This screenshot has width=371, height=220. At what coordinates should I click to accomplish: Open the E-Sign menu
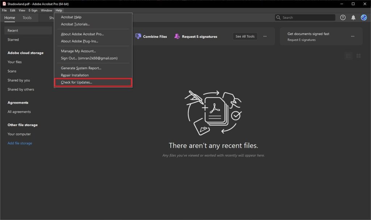(x=33, y=10)
